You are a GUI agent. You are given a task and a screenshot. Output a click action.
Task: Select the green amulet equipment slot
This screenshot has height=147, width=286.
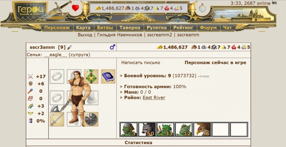91,76
